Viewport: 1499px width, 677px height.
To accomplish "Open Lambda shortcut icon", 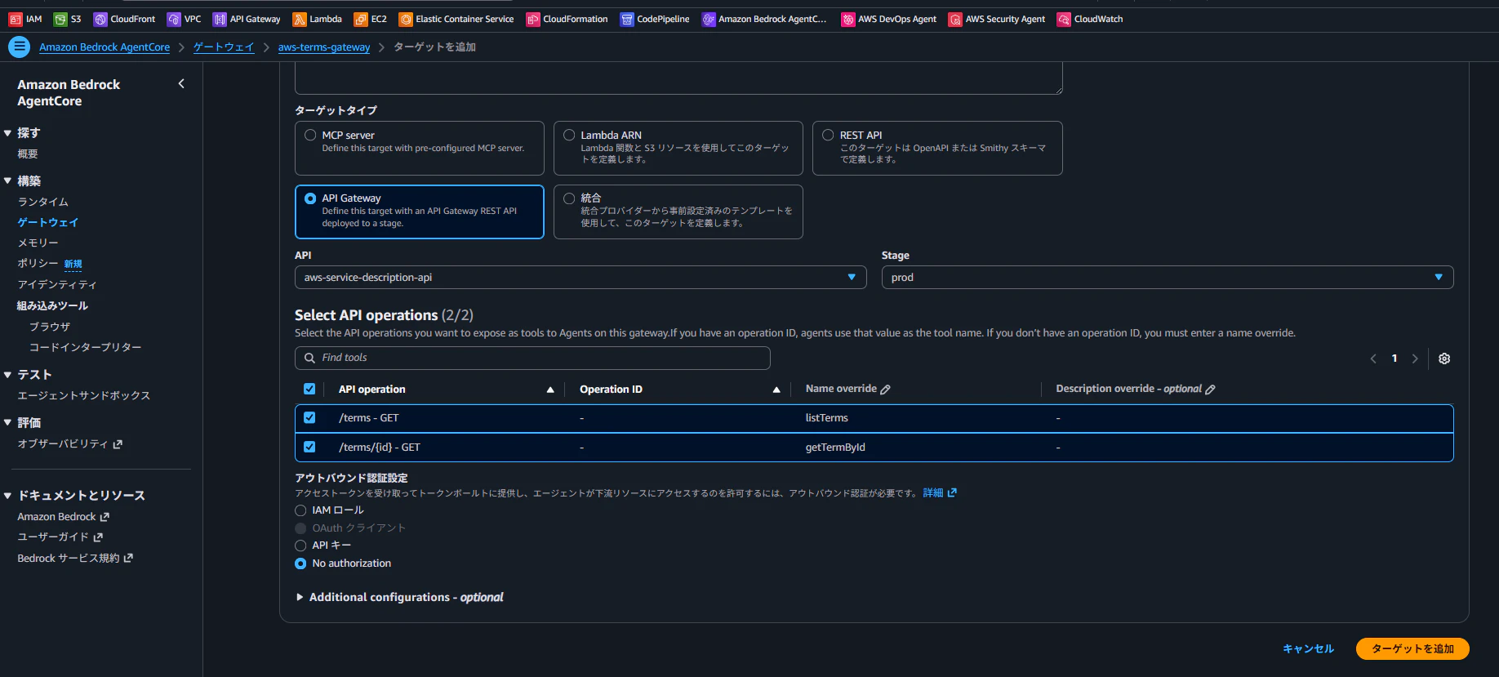I will tap(300, 20).
